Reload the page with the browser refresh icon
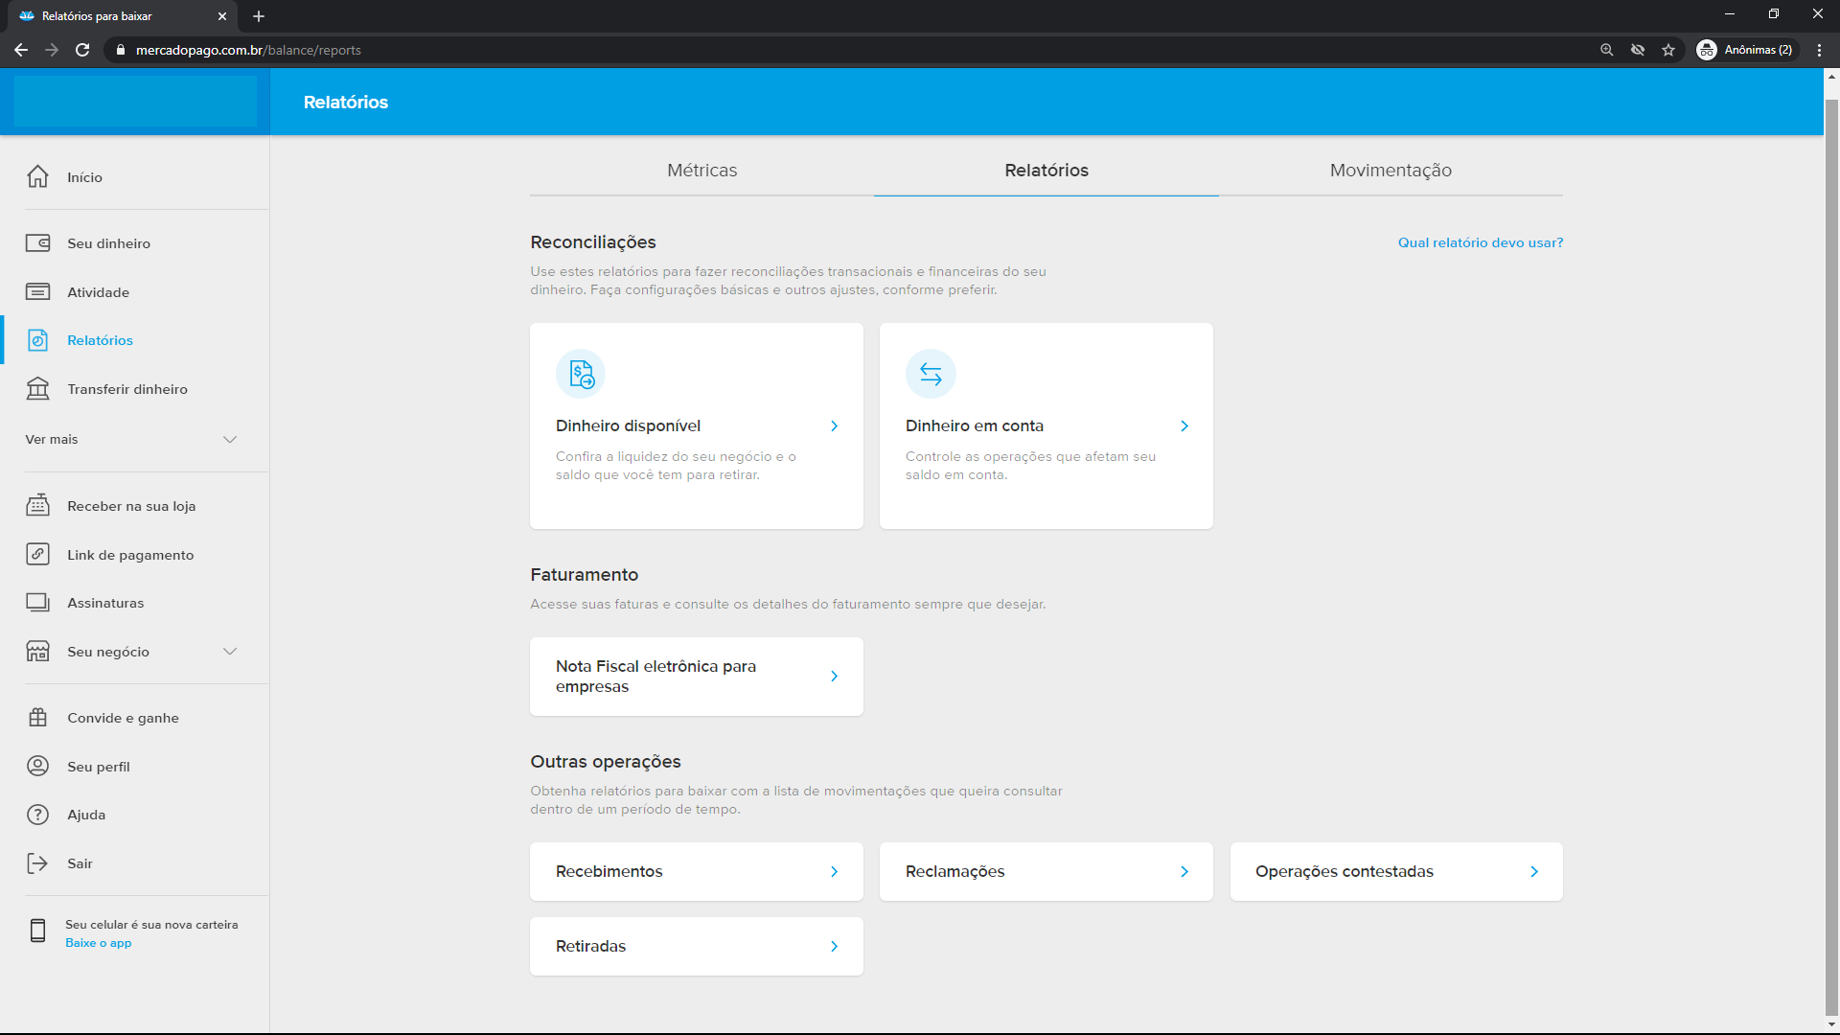Screen dimensions: 1840x1035 pos(82,50)
